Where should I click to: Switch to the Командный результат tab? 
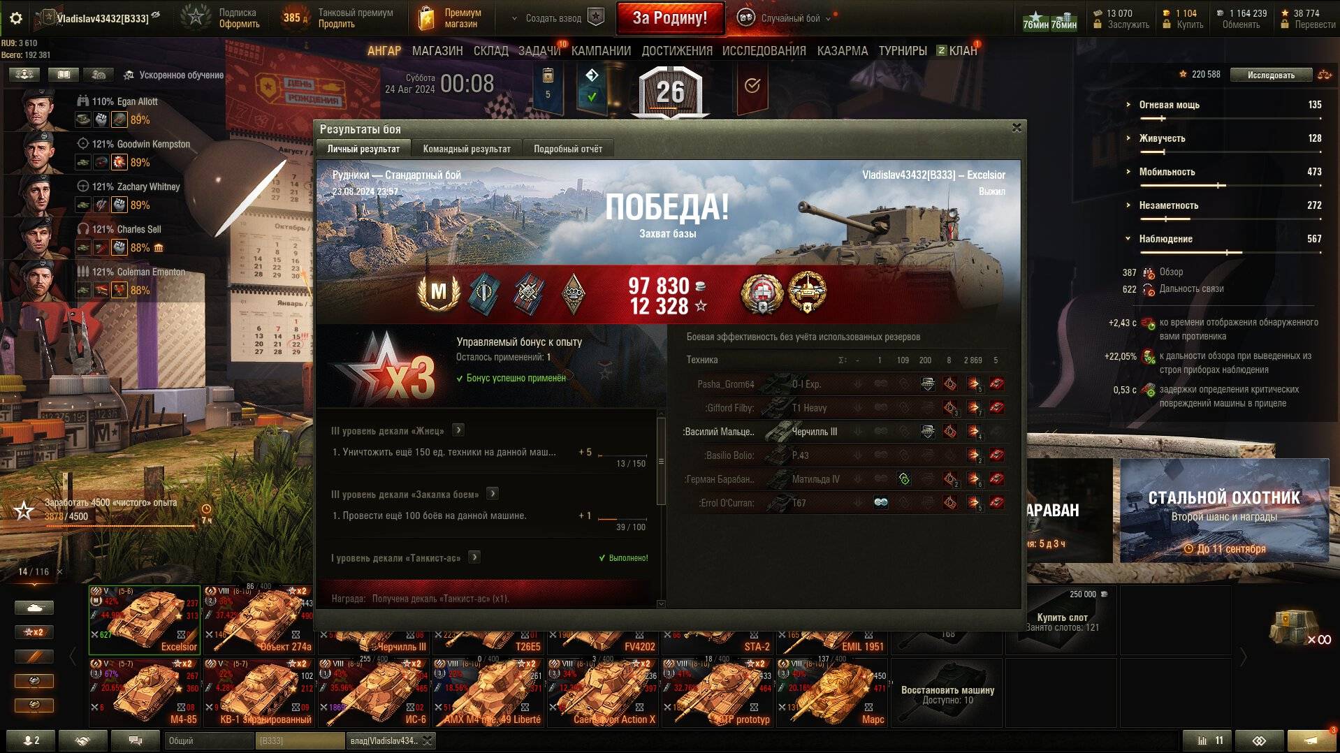pos(467,149)
